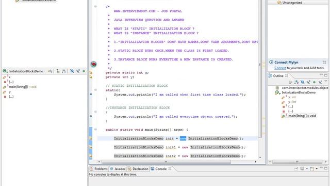Image resolution: width=330 pixels, height=186 pixels.
Task: Toggle Hide Local Types in Outline toolbar
Action: tap(320, 82)
